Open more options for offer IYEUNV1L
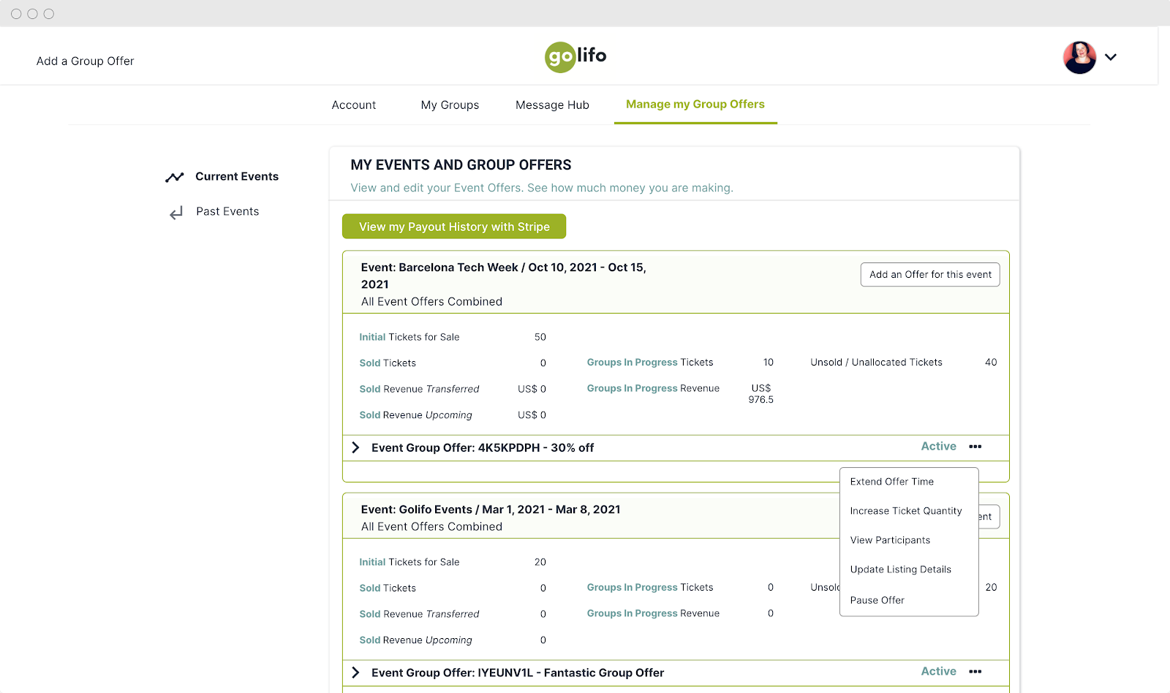Screen dimensions: 1170x693 [975, 672]
